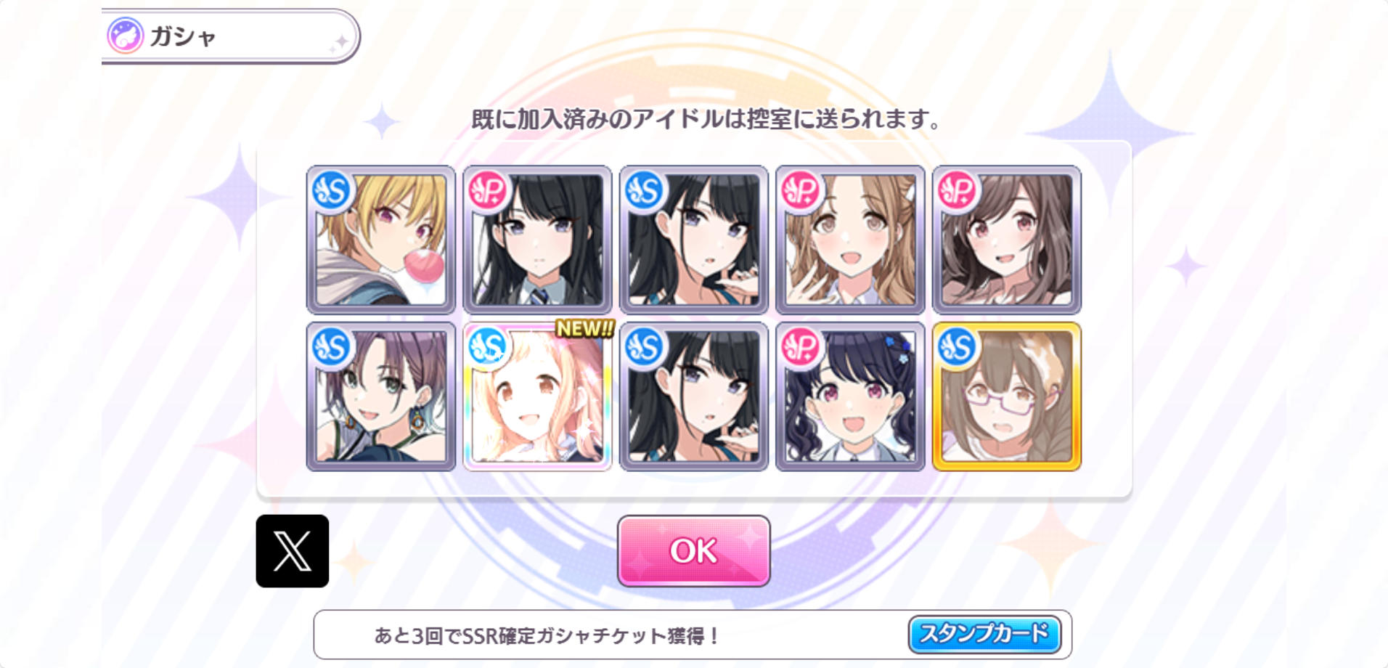Image resolution: width=1388 pixels, height=668 pixels.
Task: Open the NEW!! pink-haired idol card
Action: coord(537,396)
